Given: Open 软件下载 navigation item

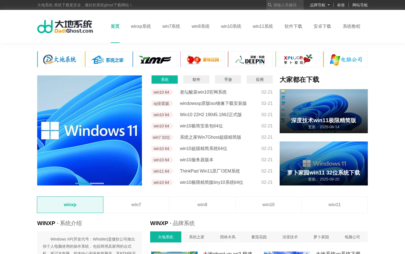Looking at the screenshot, I should point(293,26).
